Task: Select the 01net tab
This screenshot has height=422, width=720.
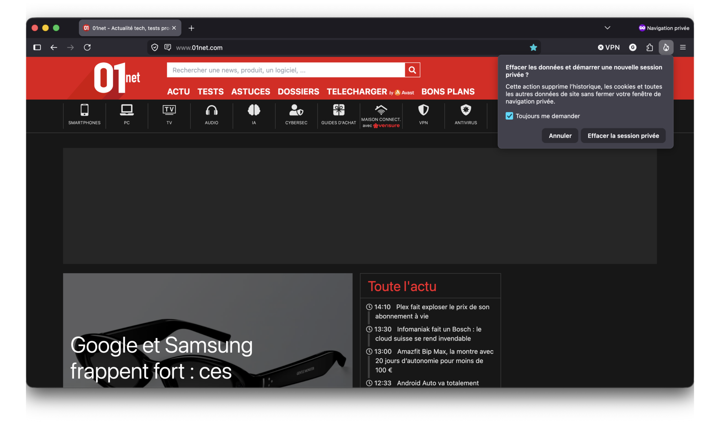Action: click(130, 28)
